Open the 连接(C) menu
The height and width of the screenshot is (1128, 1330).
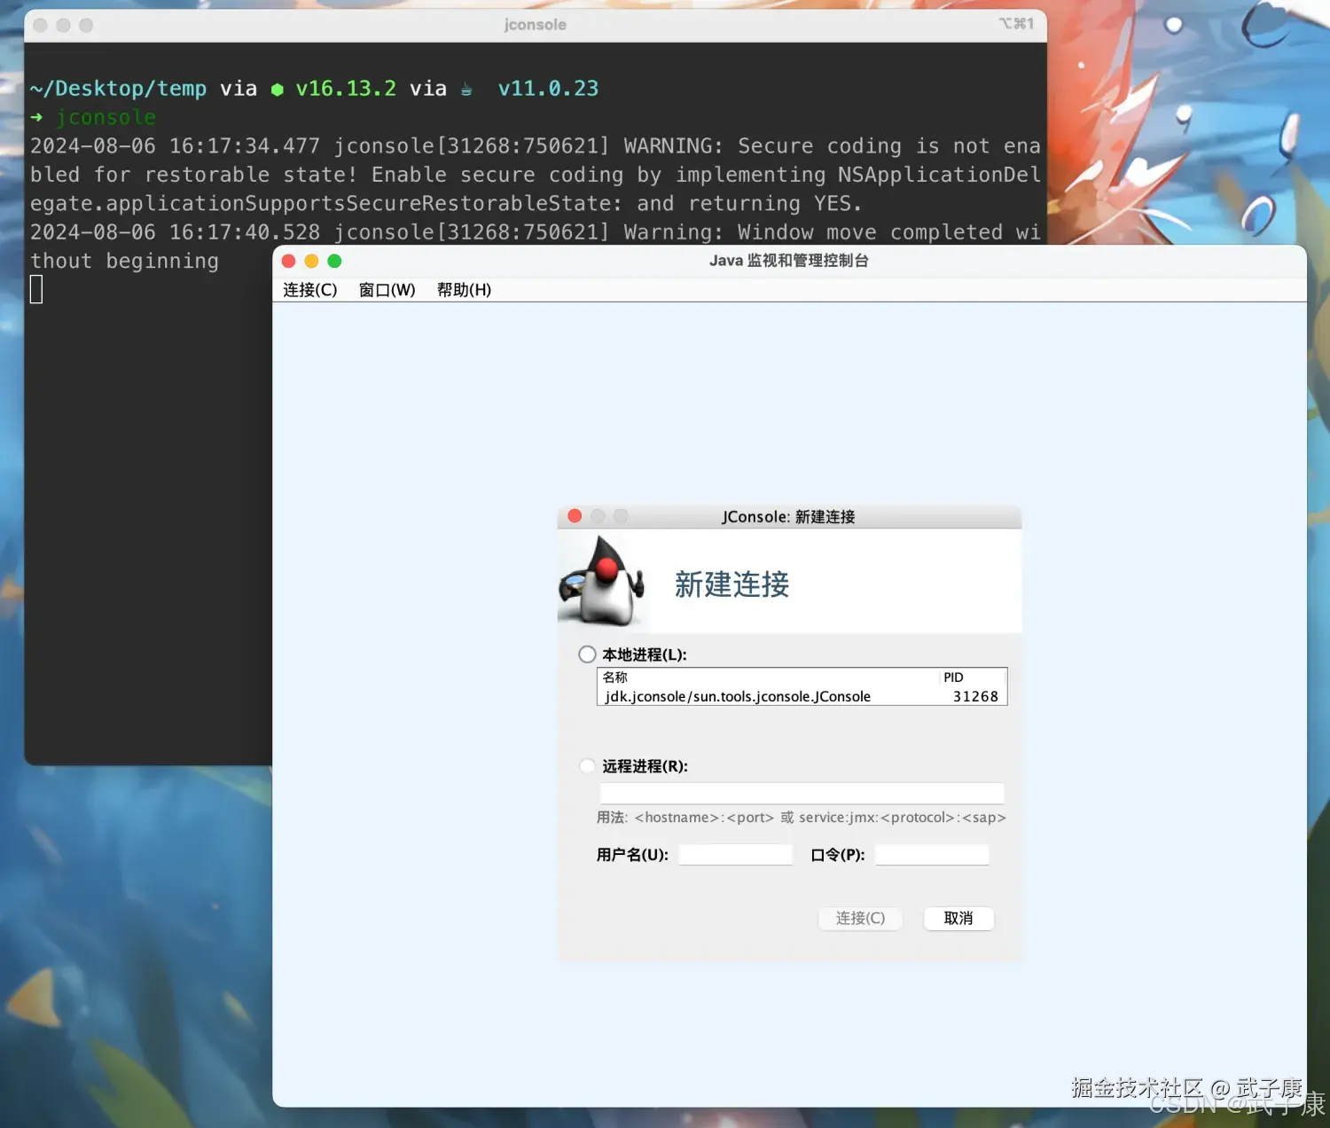pos(309,290)
